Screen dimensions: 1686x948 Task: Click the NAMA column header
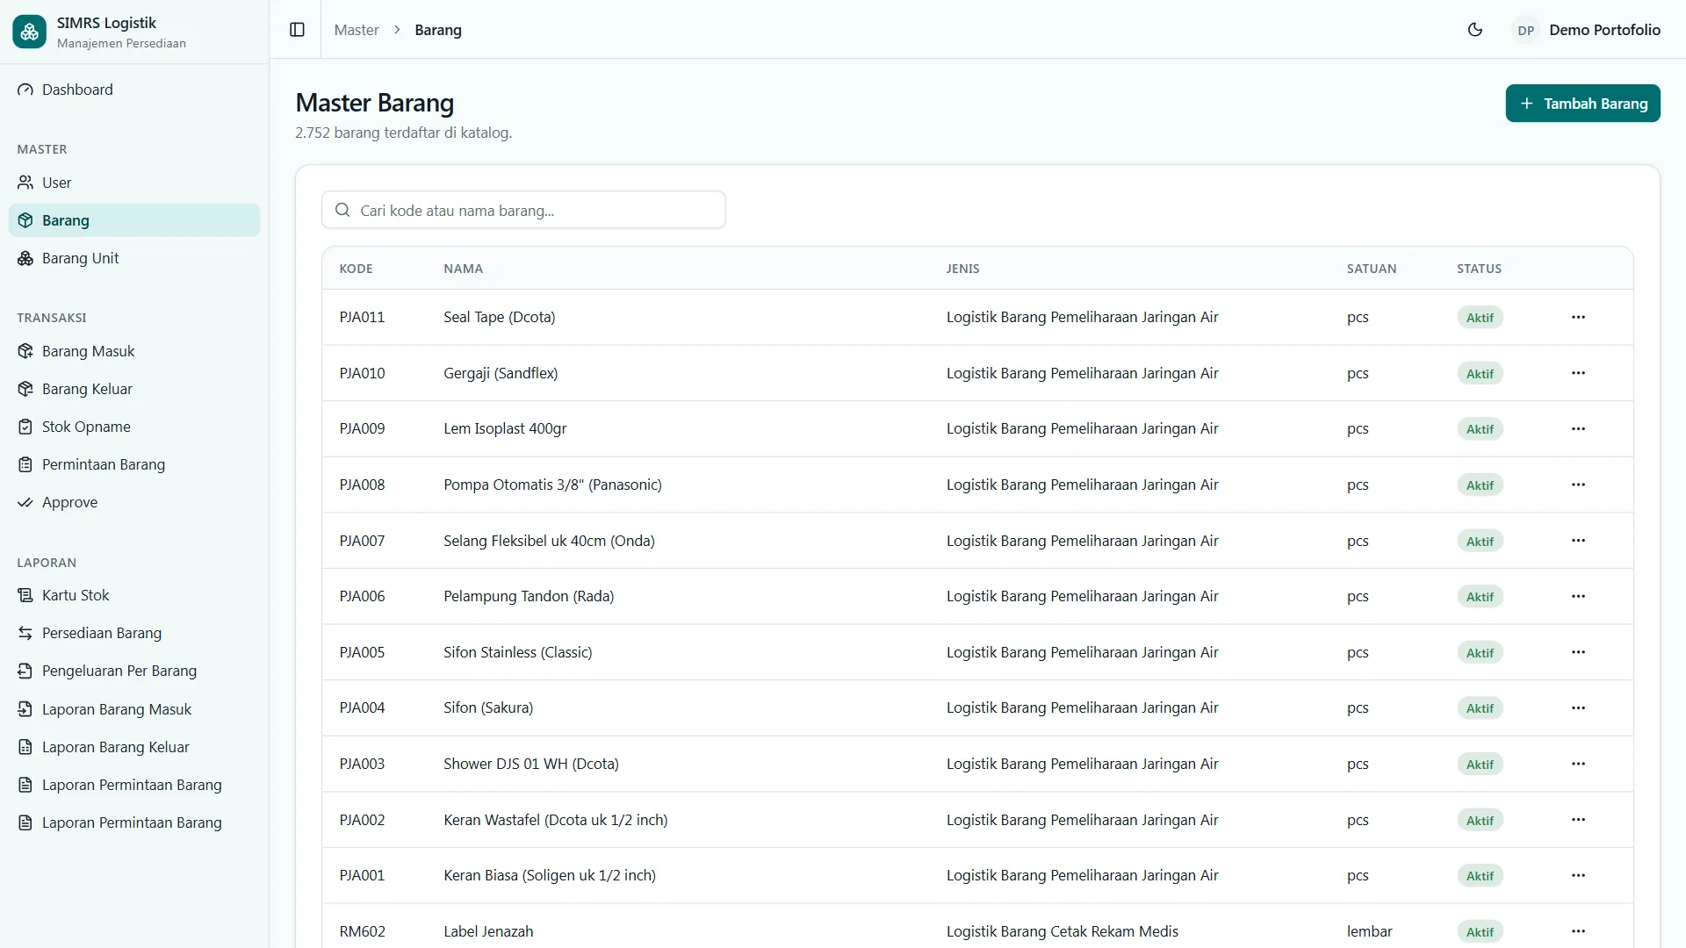[x=463, y=269]
